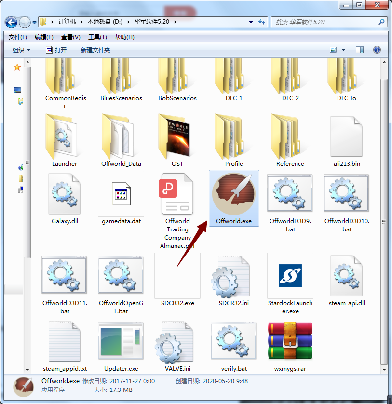This screenshot has height=404, width=392.
Task: Open the recent pages dropdown
Action: (x=34, y=22)
